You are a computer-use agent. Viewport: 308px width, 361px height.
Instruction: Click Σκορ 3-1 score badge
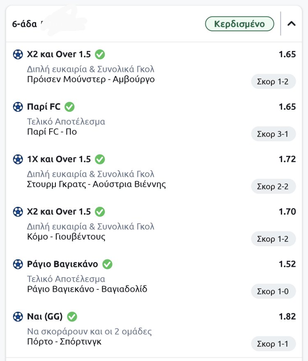pyautogui.click(x=273, y=134)
